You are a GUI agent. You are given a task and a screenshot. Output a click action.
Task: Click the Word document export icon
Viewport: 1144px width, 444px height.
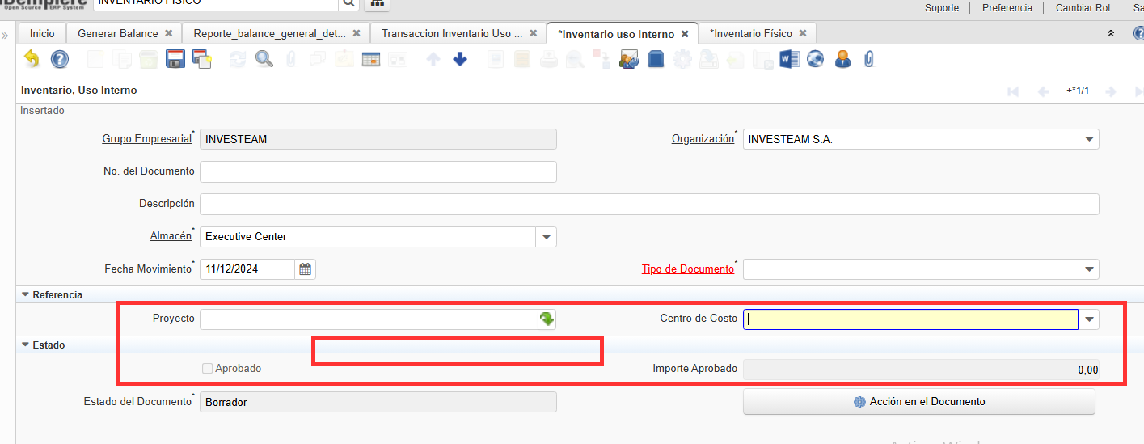click(789, 59)
